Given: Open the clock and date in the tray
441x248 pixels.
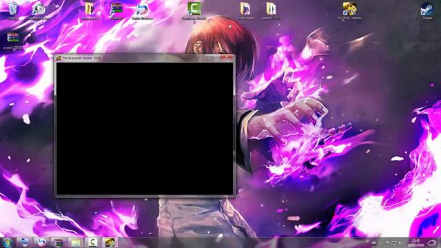Looking at the screenshot, I should click(416, 242).
